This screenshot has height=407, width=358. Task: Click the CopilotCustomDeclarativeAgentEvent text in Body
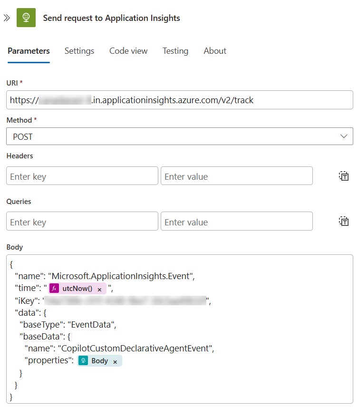click(135, 349)
